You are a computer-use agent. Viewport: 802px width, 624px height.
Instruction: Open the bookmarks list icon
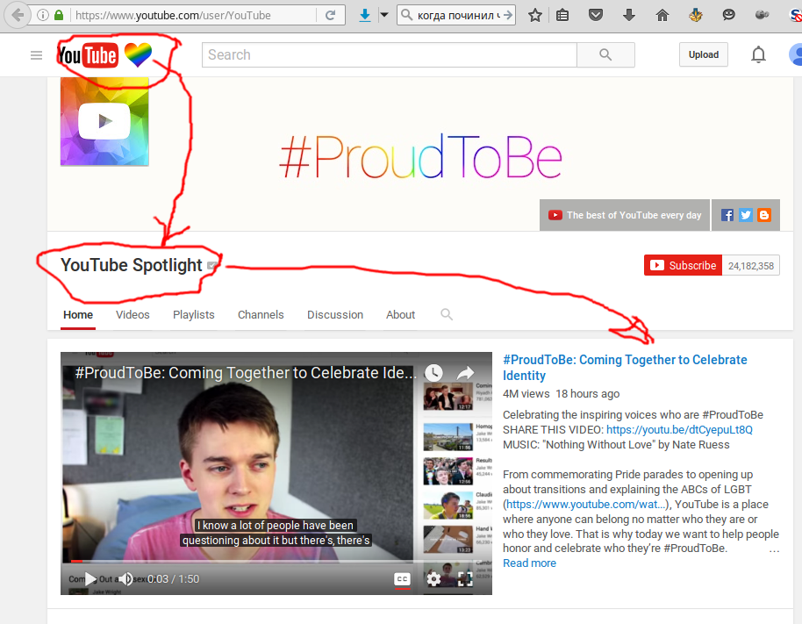[562, 15]
